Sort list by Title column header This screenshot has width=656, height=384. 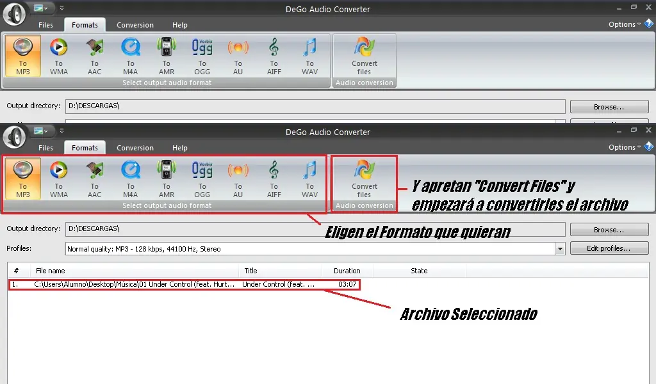[281, 271]
